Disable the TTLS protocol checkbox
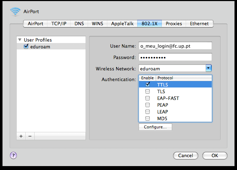Image resolution: width=237 pixels, height=170 pixels. pyautogui.click(x=148, y=85)
